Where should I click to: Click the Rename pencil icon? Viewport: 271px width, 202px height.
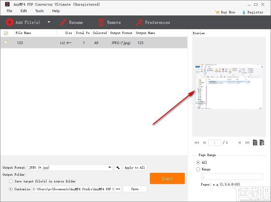(63, 22)
